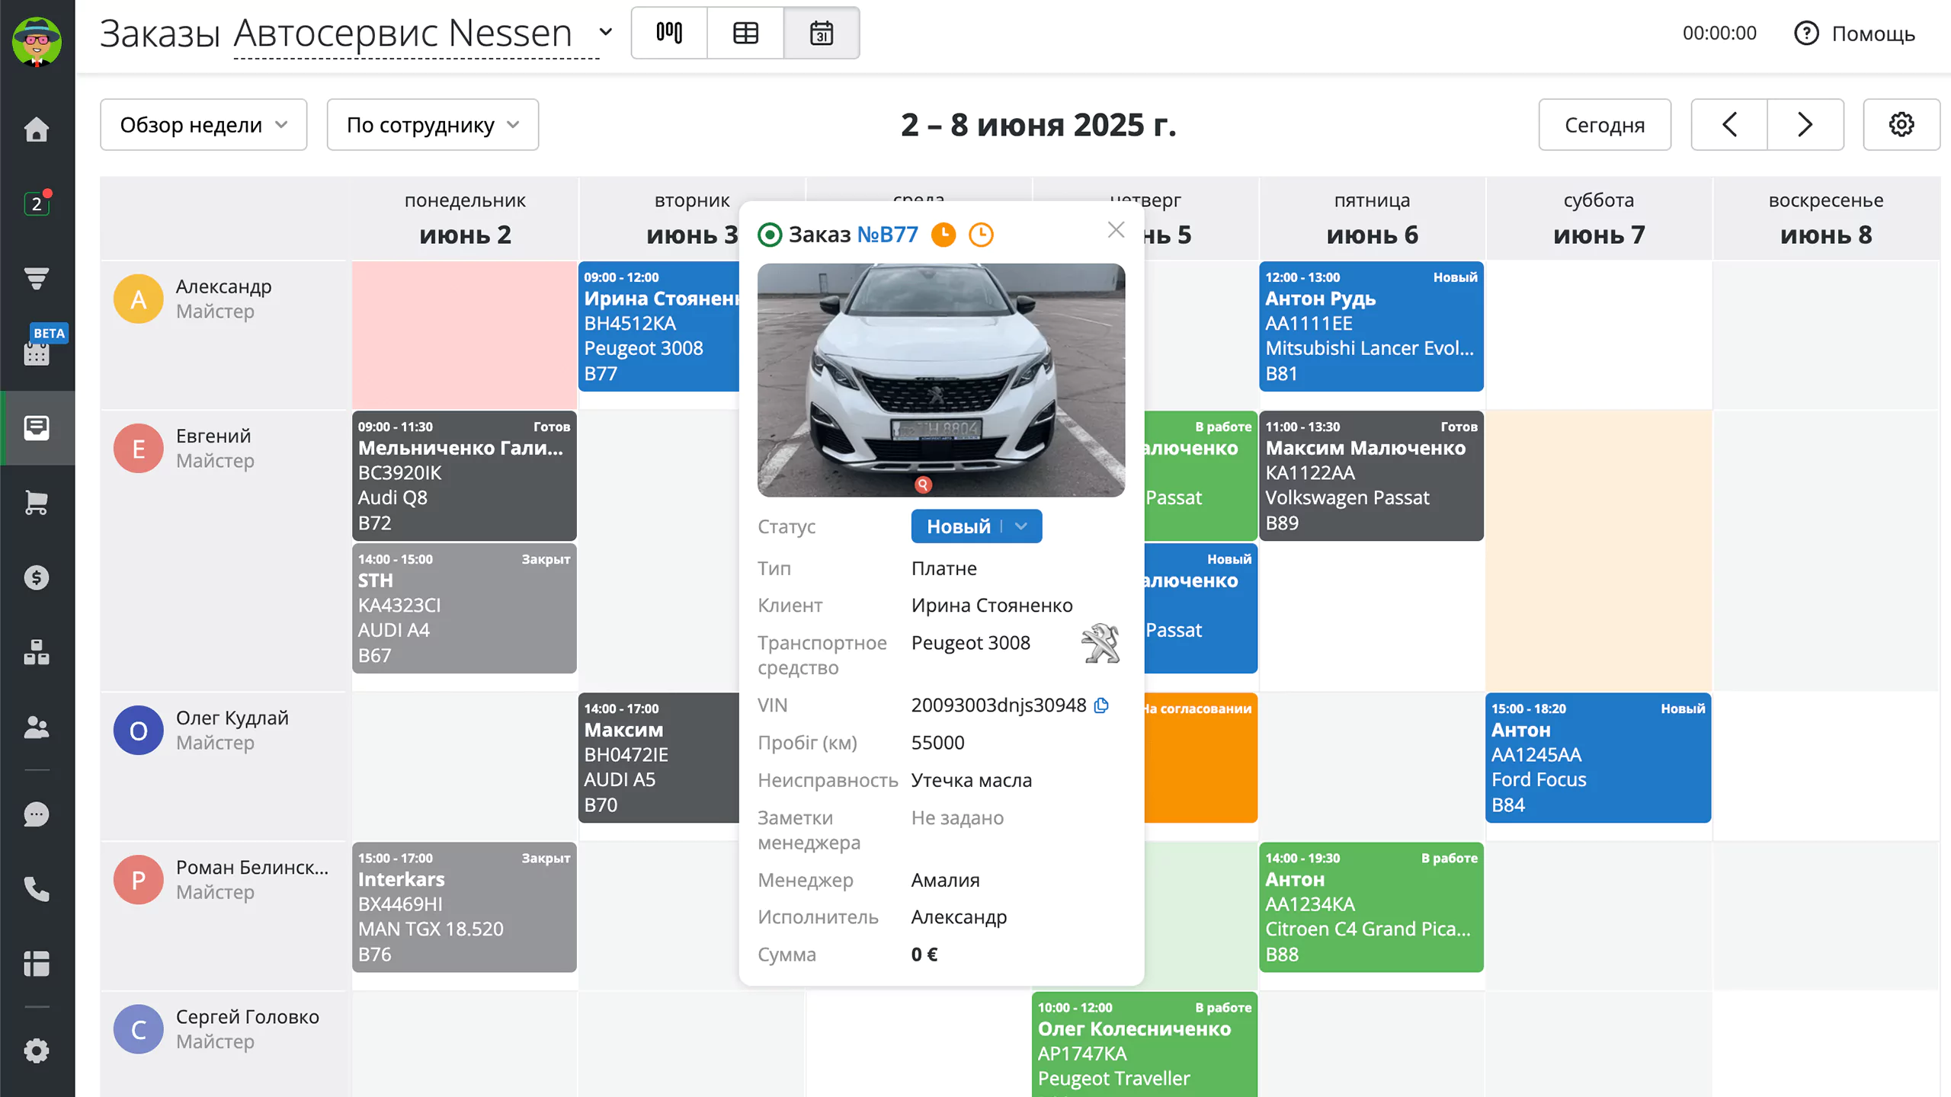Viewport: 1951px width, 1097px height.
Task: Switch to calendar view
Action: (x=822, y=33)
